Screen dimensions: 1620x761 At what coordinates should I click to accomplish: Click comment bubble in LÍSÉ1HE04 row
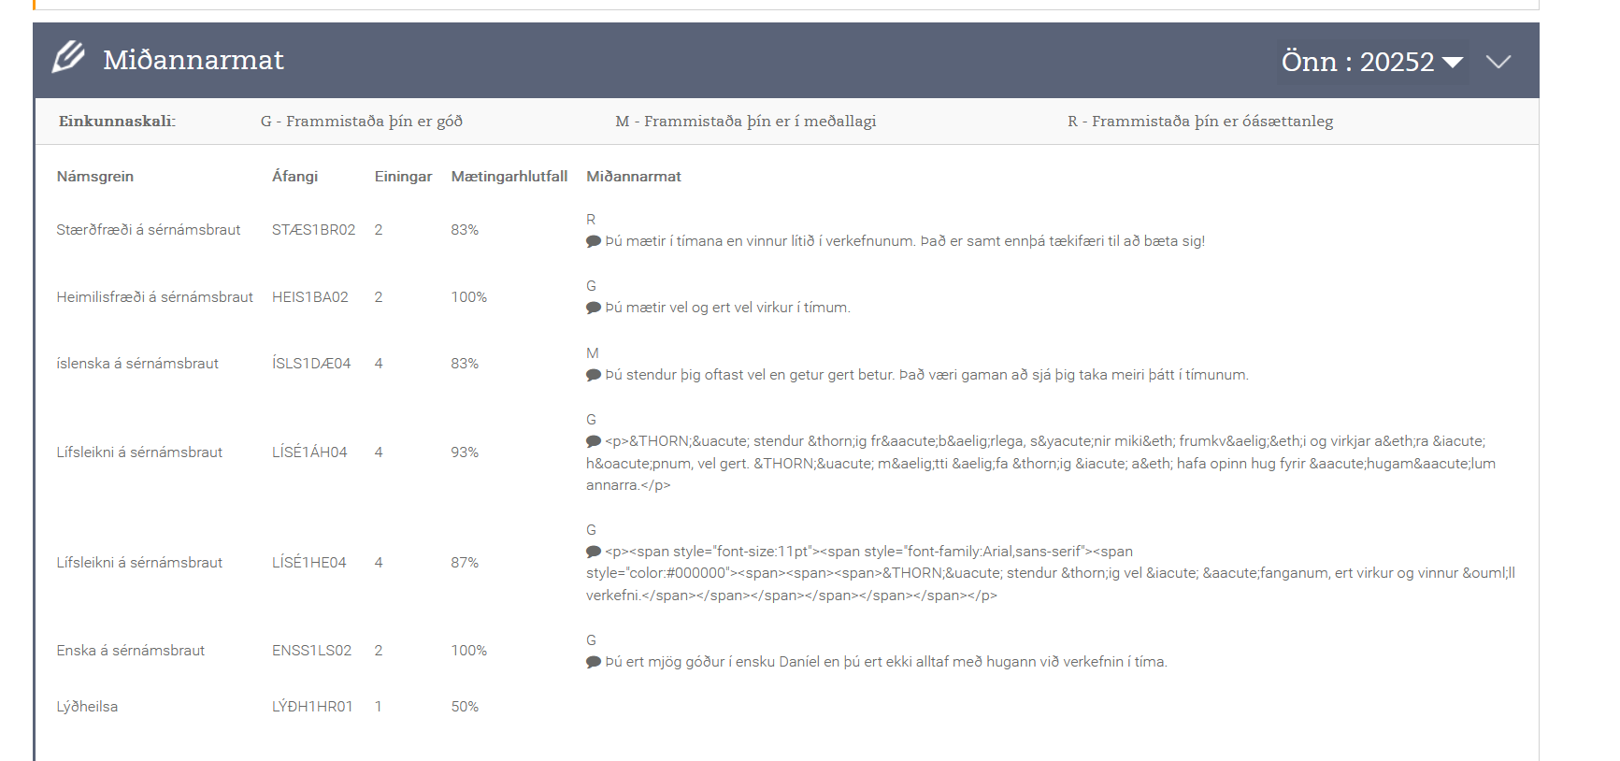(x=593, y=552)
